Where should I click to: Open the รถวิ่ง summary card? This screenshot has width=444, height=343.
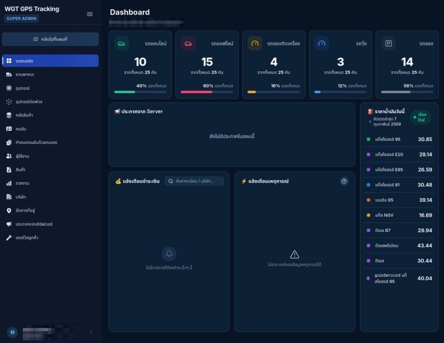click(340, 65)
